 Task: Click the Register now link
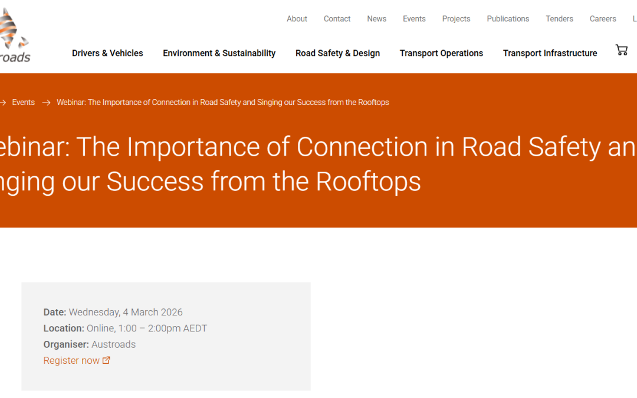tap(71, 360)
